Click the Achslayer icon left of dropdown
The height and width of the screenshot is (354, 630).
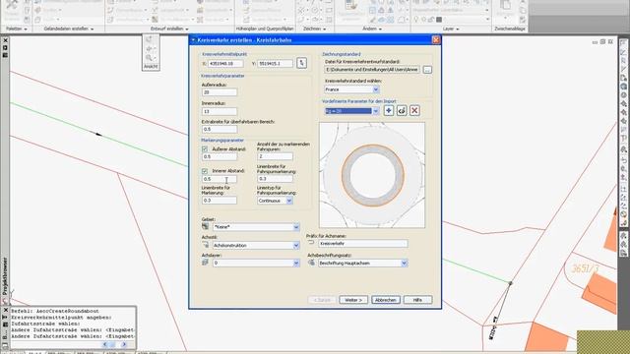click(206, 263)
